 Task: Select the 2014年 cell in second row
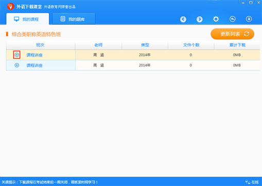point(145,65)
